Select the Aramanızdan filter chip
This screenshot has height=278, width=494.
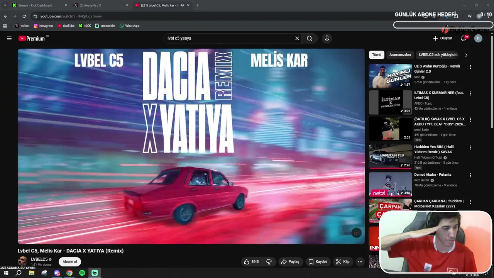coord(400,55)
